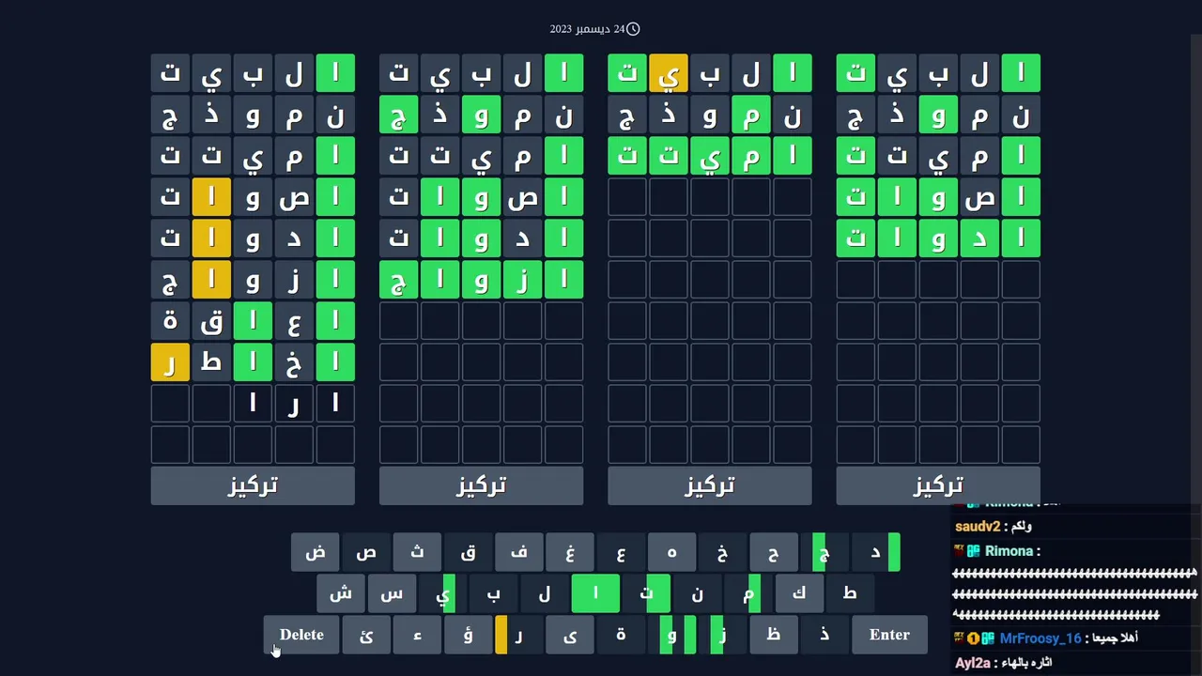The width and height of the screenshot is (1202, 676).
Task: Tap the ك letter key
Action: (798, 593)
